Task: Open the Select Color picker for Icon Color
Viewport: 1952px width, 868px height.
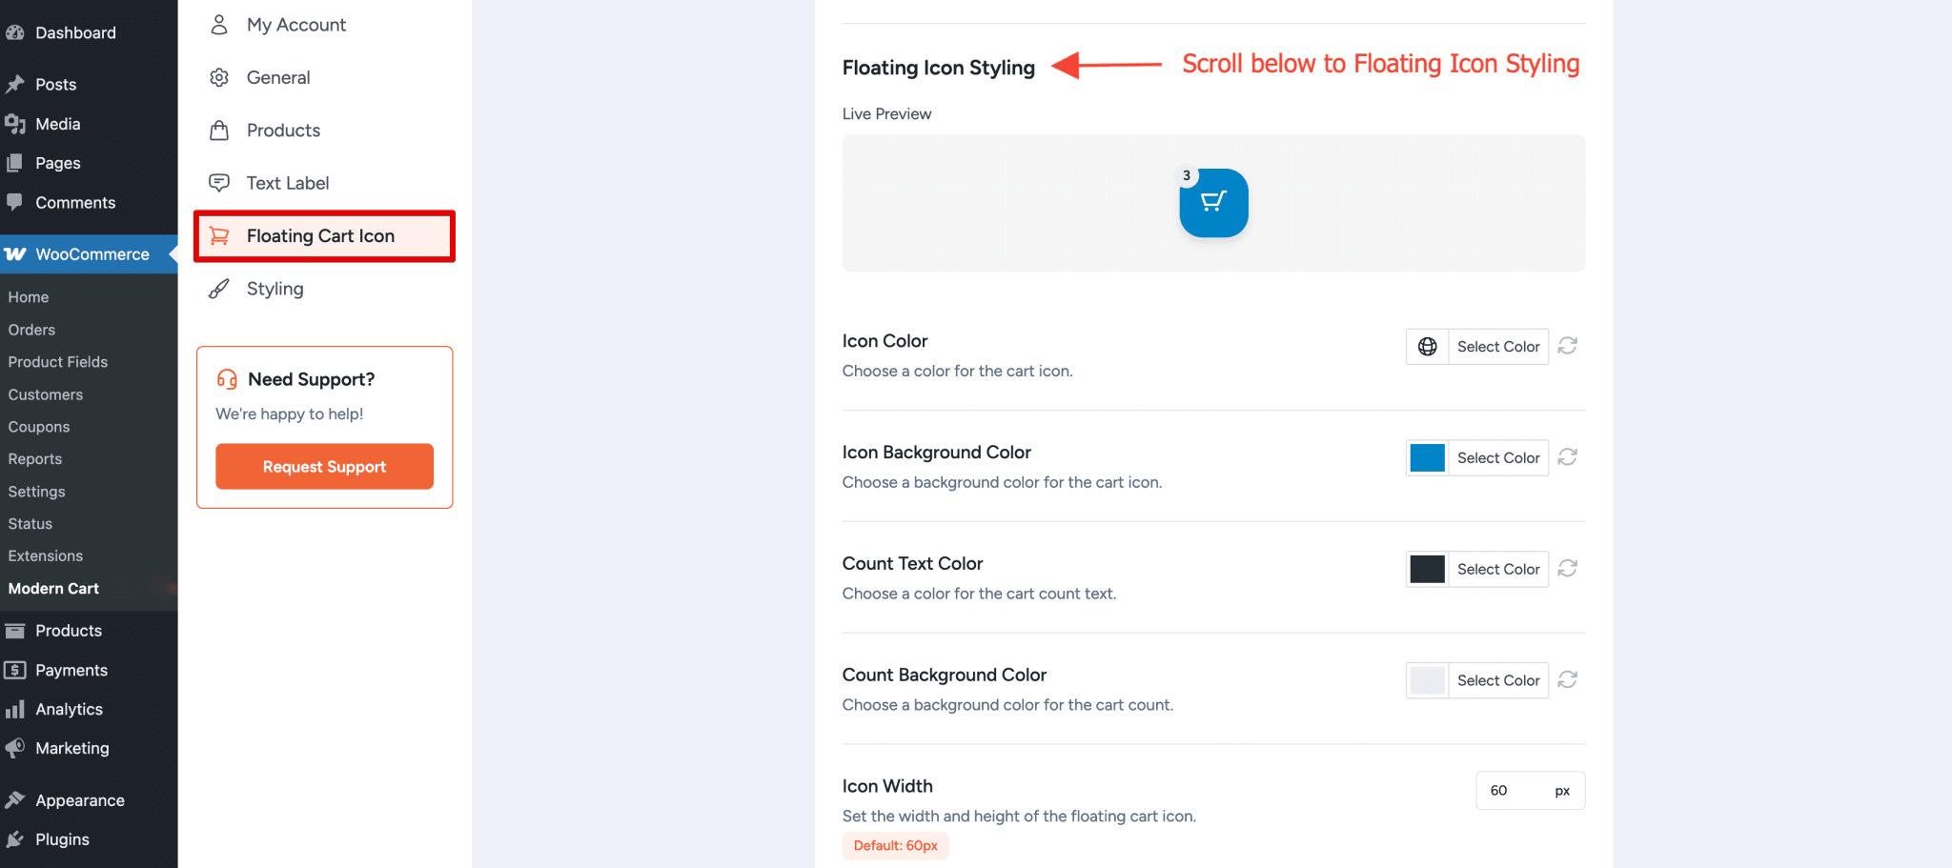Action: click(1497, 346)
